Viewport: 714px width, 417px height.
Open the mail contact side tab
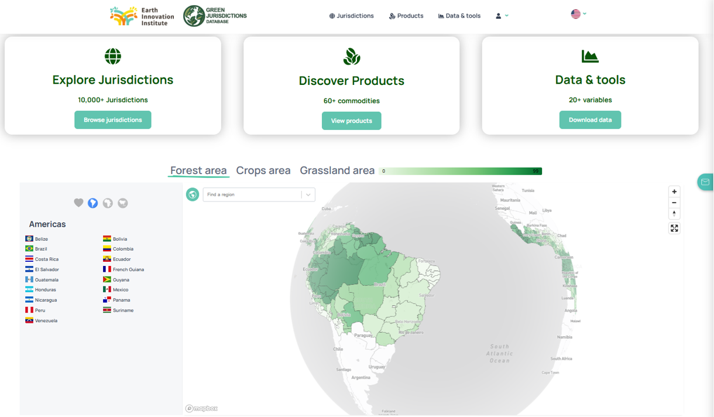pyautogui.click(x=705, y=182)
